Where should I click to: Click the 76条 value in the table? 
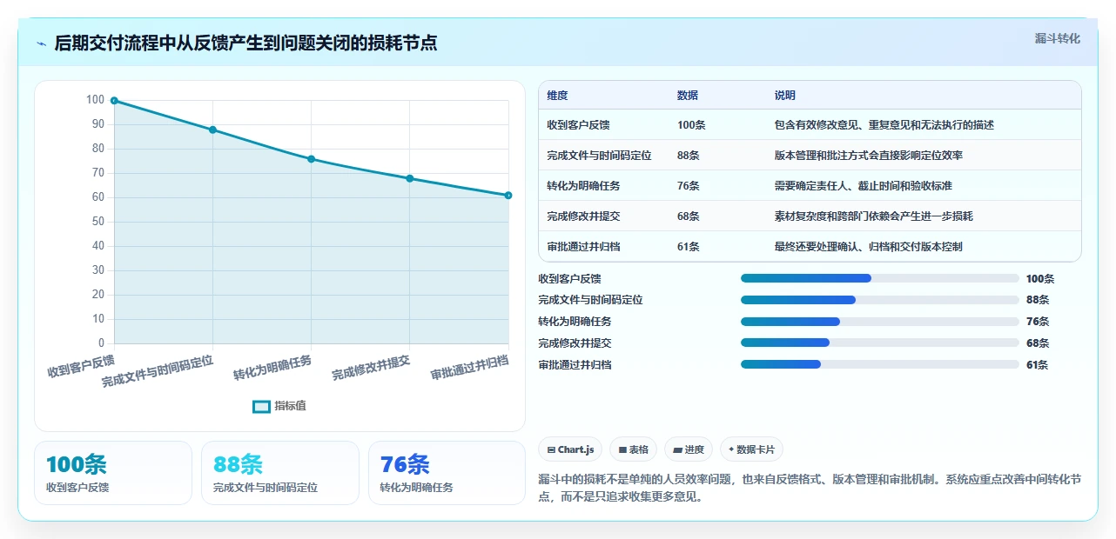(x=689, y=186)
